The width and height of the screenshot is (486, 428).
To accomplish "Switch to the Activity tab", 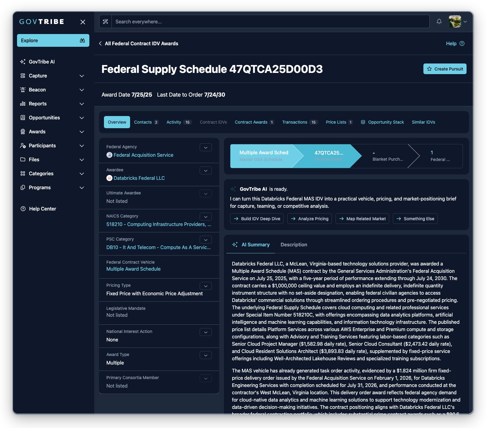I will pos(179,122).
